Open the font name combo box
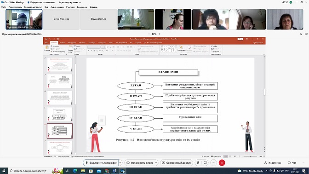Viewport: 309px width, 174px height. tap(94, 47)
